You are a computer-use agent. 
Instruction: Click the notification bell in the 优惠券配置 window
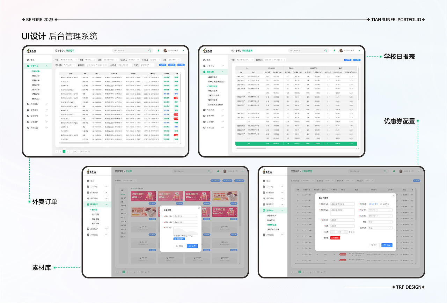point(394,171)
